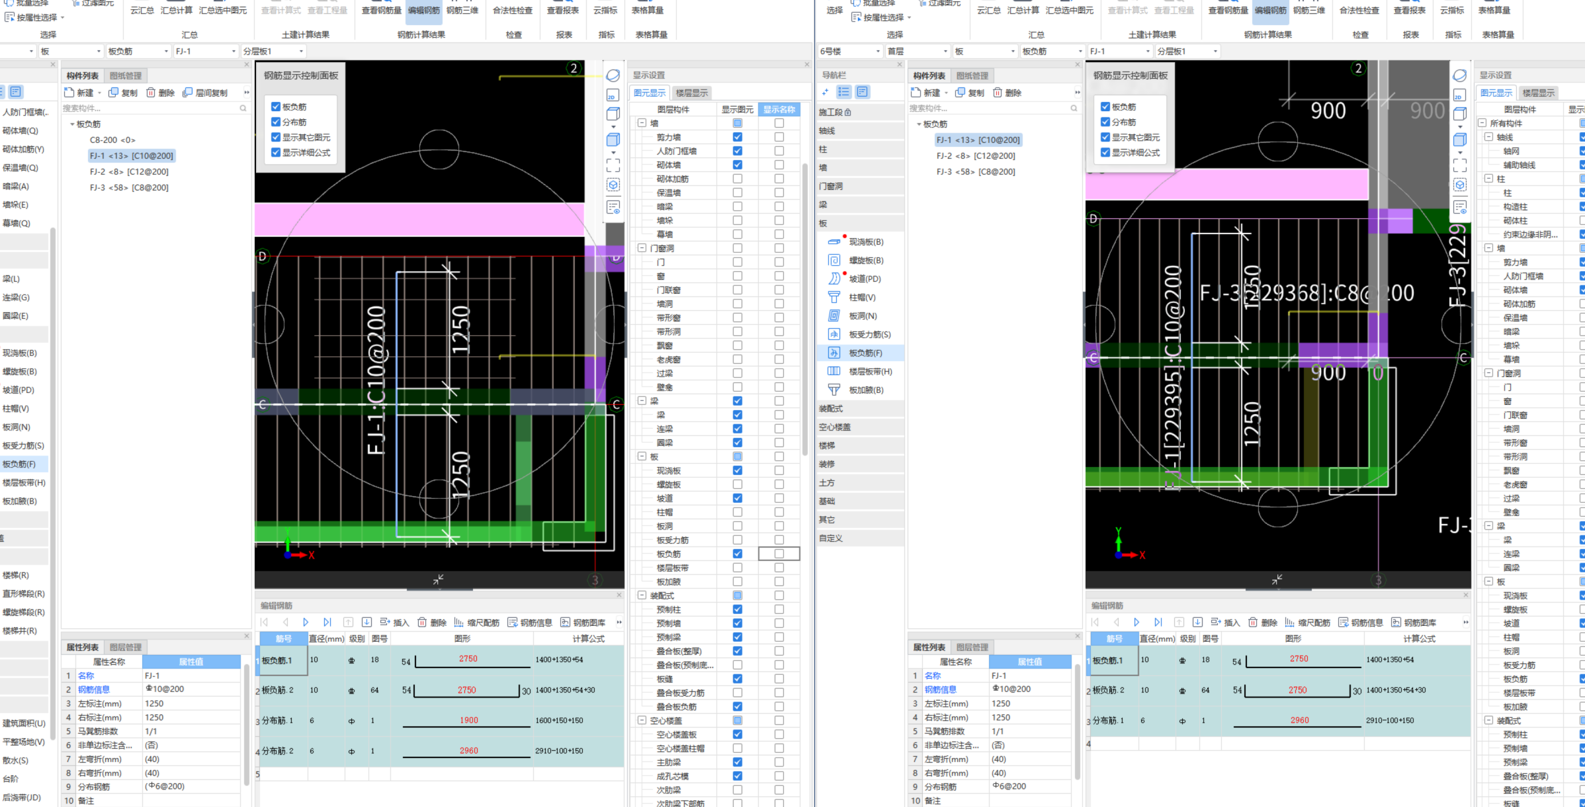Click the search magnifier in right window component list
The image size is (1585, 807).
click(1074, 108)
